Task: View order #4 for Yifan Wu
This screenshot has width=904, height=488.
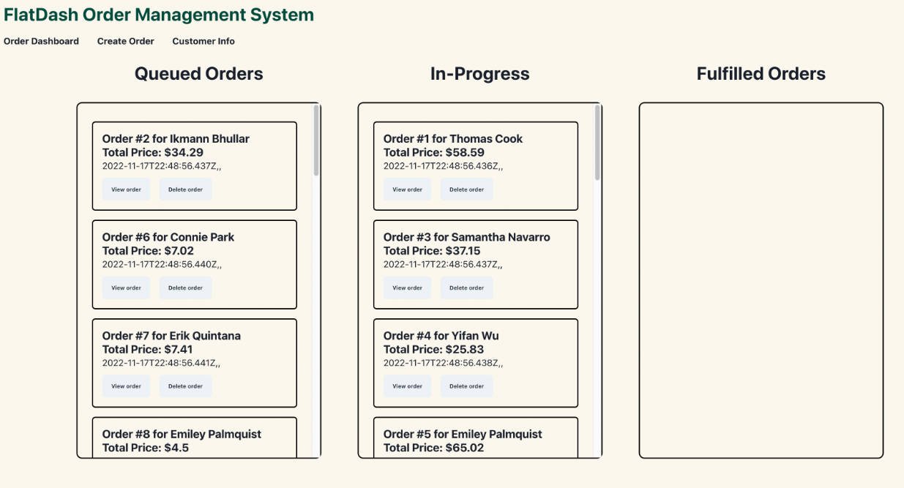Action: pos(408,386)
